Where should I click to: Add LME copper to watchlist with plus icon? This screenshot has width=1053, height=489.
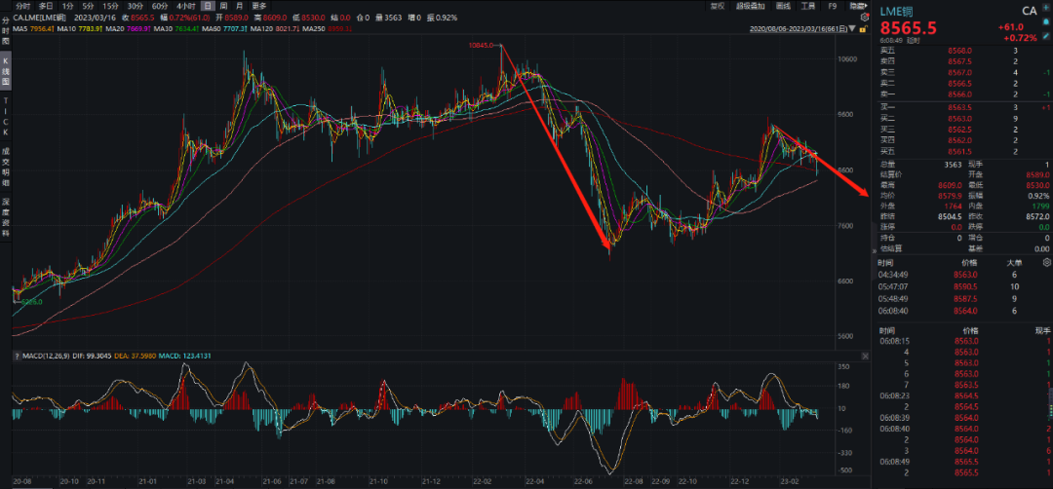pos(1045,10)
